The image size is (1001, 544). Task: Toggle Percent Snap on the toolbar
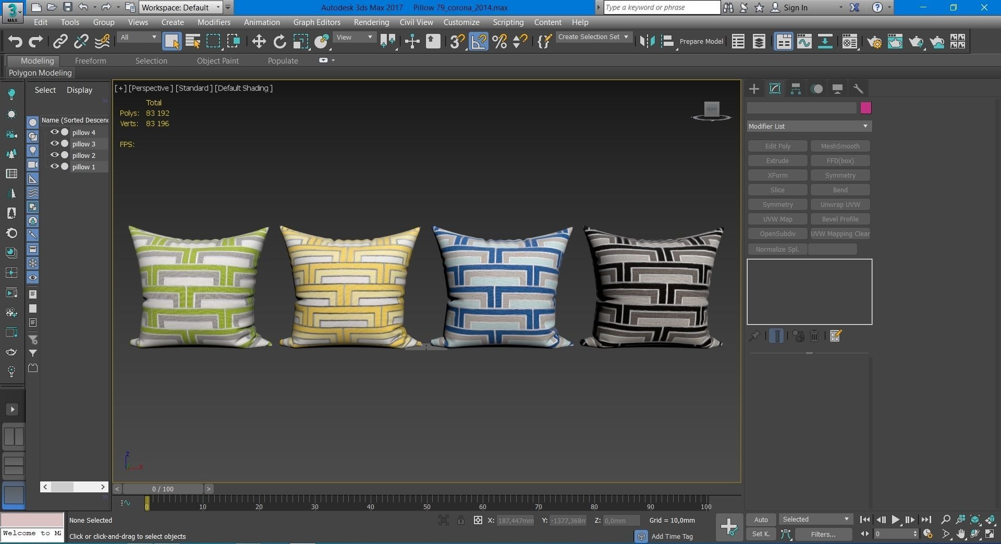[499, 42]
